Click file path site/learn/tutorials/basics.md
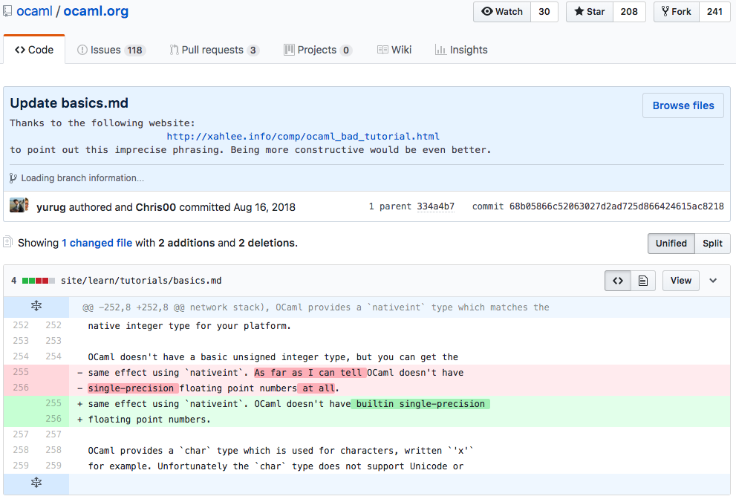 tap(141, 281)
